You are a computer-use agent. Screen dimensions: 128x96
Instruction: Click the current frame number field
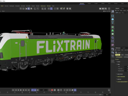coord(43,90)
